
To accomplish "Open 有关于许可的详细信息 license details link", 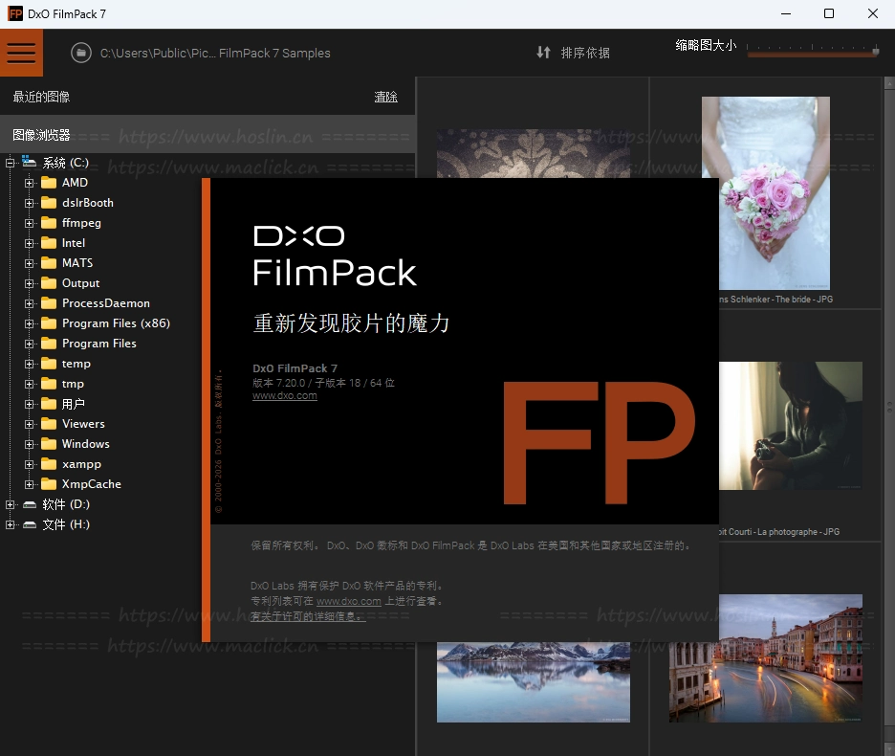I will pyautogui.click(x=308, y=616).
